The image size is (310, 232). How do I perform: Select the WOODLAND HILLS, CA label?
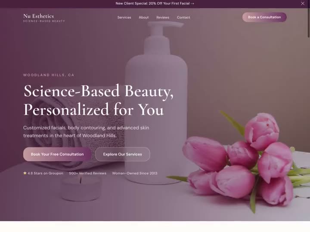[49, 75]
